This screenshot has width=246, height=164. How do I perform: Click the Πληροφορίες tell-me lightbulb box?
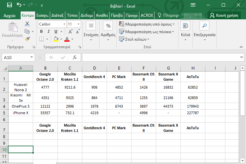click(x=168, y=15)
